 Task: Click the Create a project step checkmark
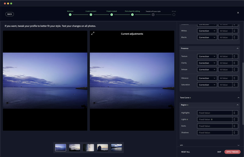pyautogui.click(x=91, y=14)
